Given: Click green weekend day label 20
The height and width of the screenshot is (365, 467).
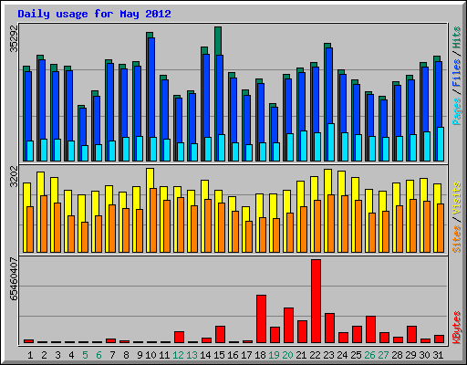Looking at the screenshot, I should (287, 355).
